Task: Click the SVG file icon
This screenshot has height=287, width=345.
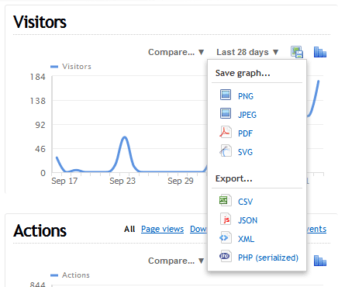Action: [226, 150]
